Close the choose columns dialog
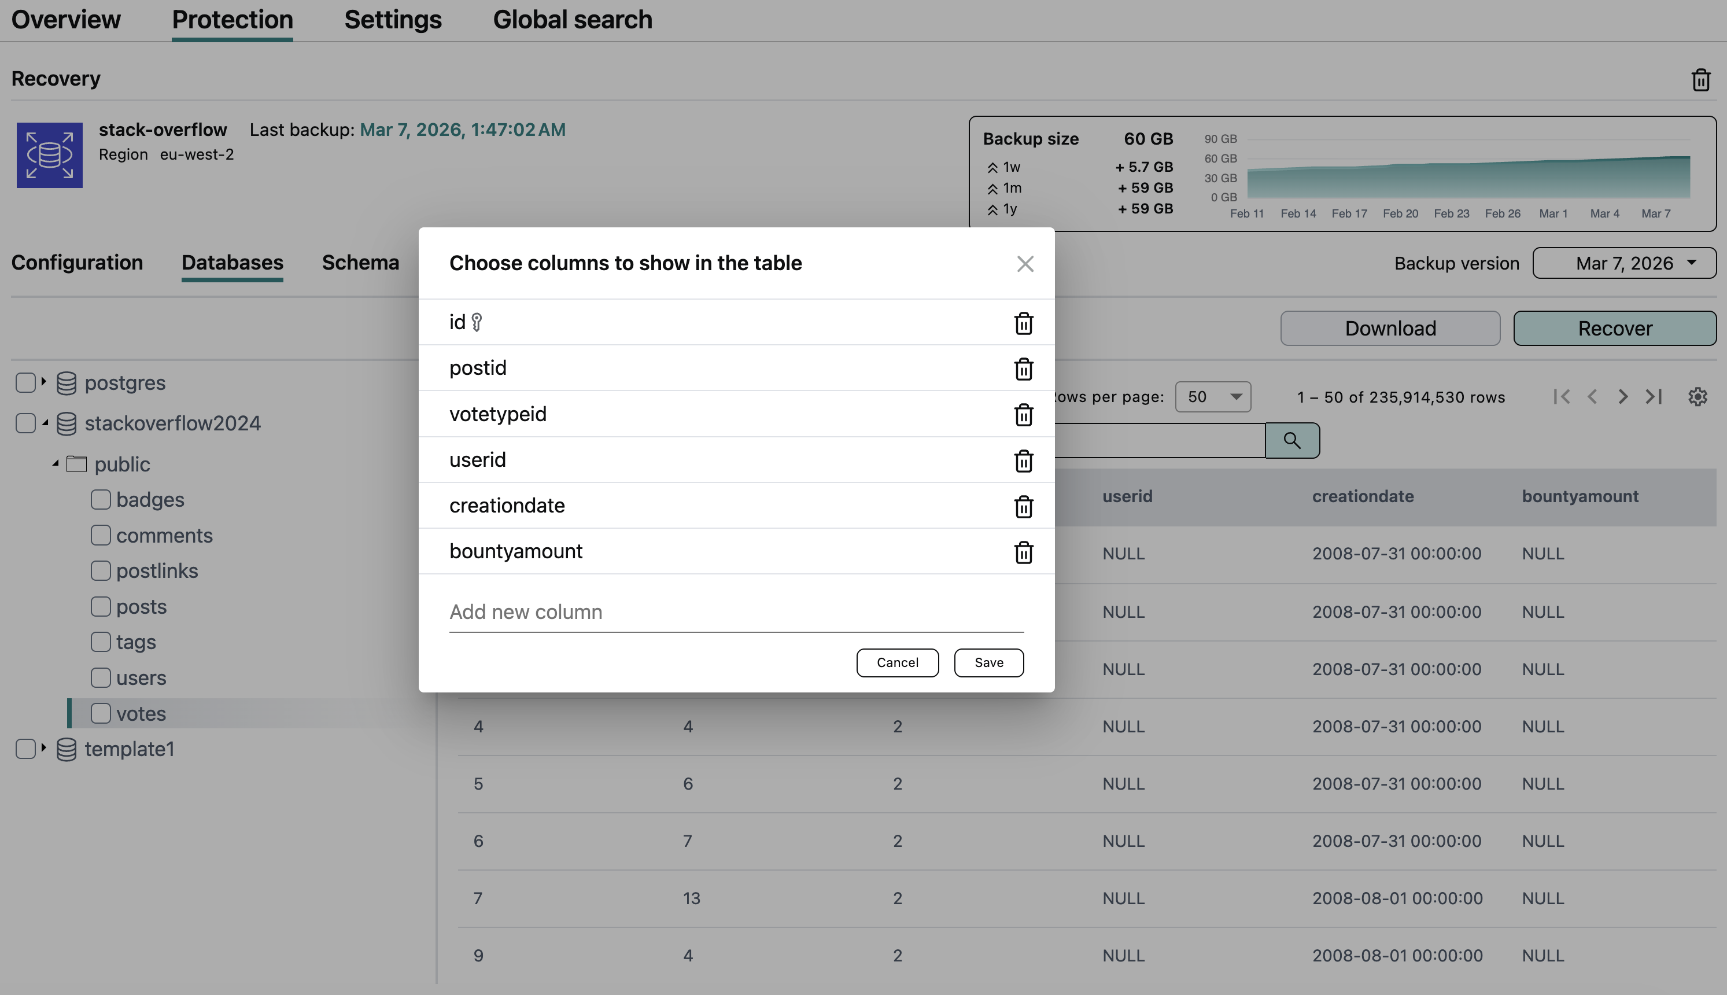This screenshot has width=1727, height=995. click(x=1024, y=264)
